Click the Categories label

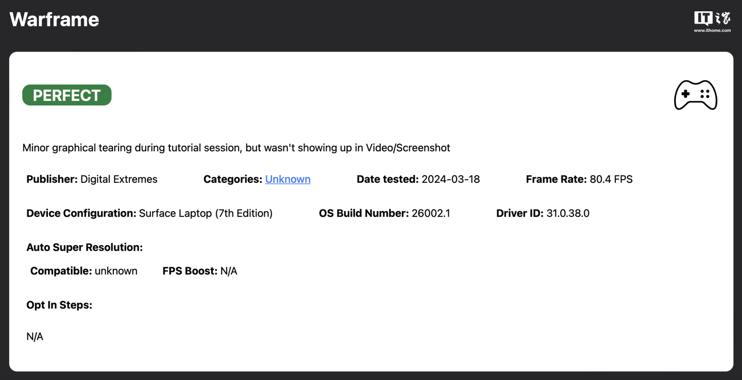tap(232, 179)
